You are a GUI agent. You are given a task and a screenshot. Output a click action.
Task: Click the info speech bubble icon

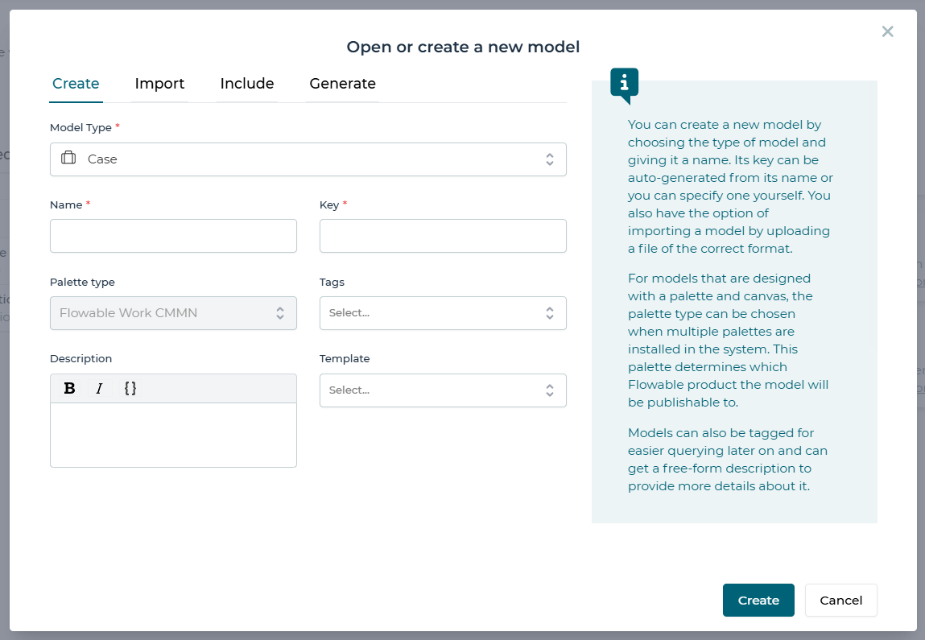pos(625,85)
